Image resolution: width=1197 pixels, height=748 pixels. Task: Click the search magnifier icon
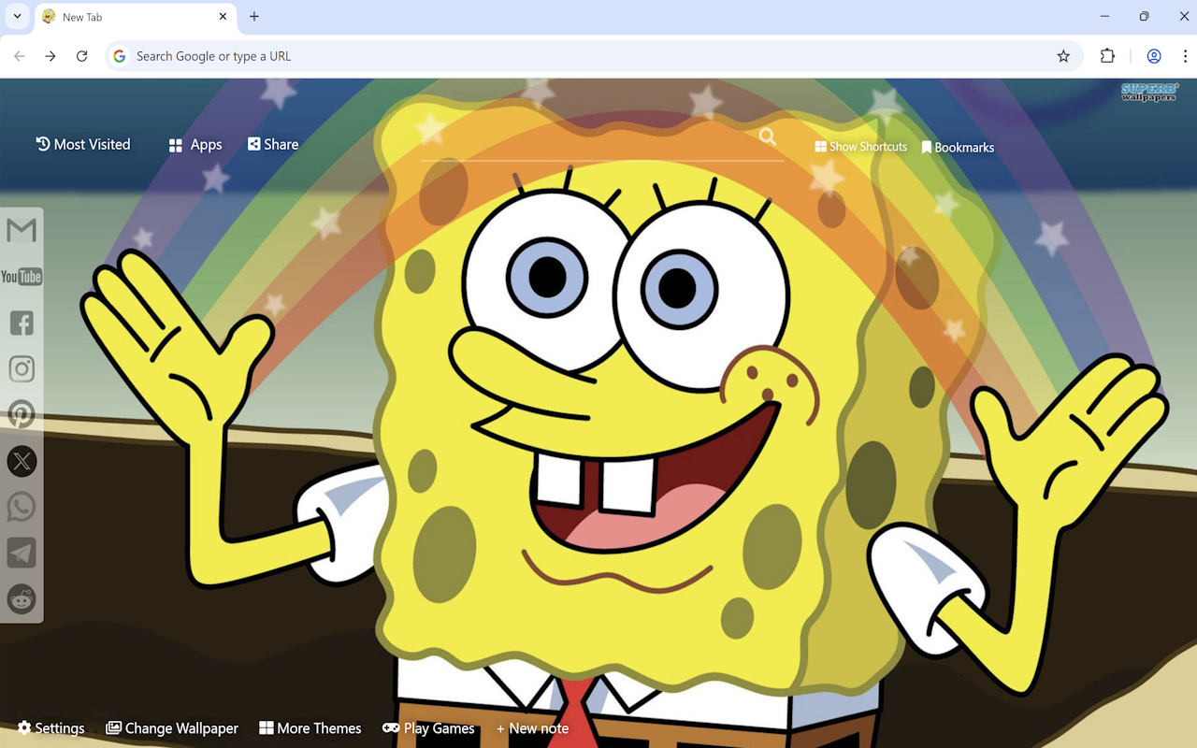coord(767,137)
